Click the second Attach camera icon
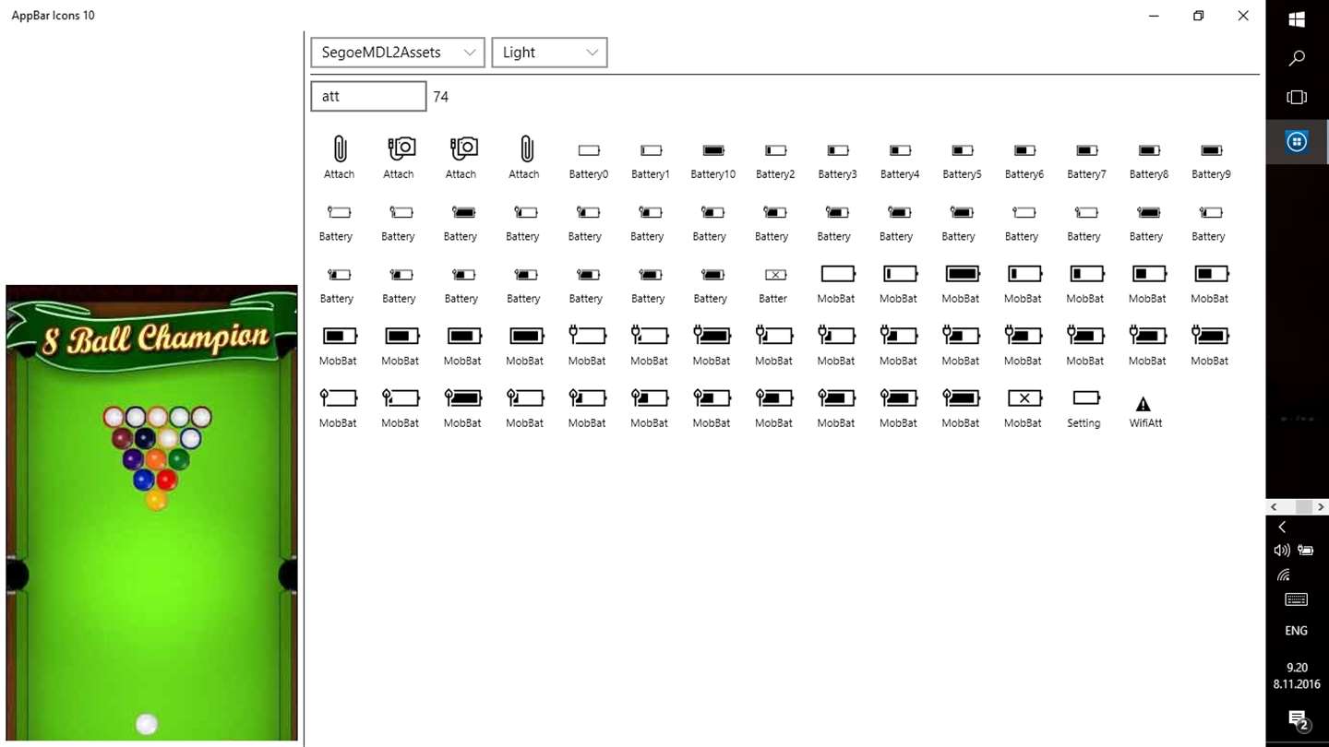 463,148
